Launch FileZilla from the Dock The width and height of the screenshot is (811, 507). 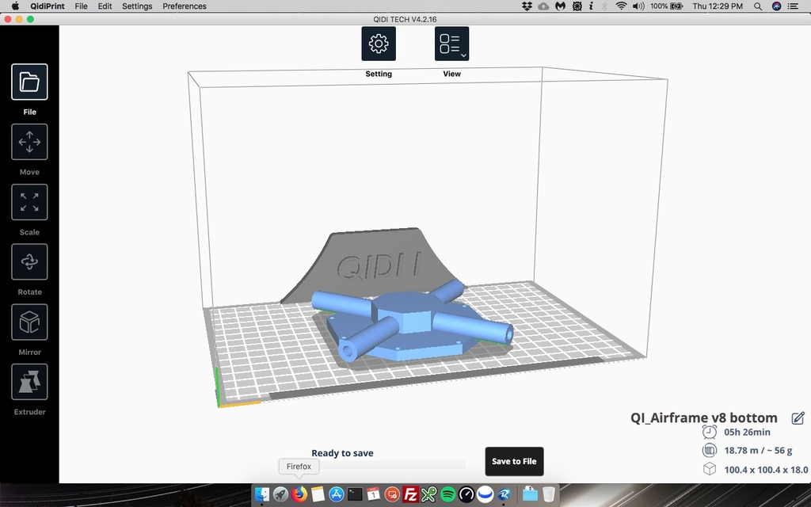[412, 495]
